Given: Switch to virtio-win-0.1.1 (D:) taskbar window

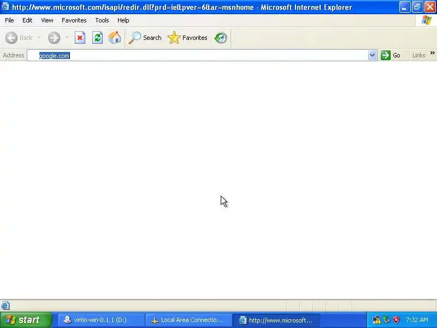Looking at the screenshot, I should [102, 320].
